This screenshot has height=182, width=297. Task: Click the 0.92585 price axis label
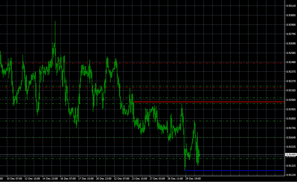pyautogui.click(x=291, y=53)
